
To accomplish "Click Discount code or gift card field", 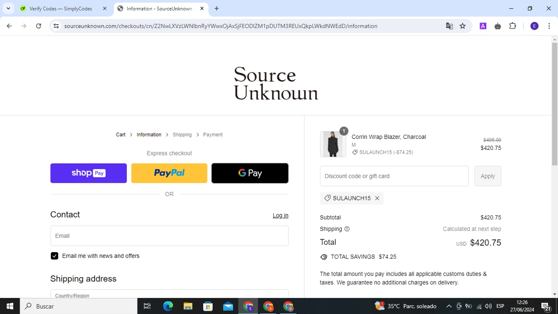I will coord(394,176).
